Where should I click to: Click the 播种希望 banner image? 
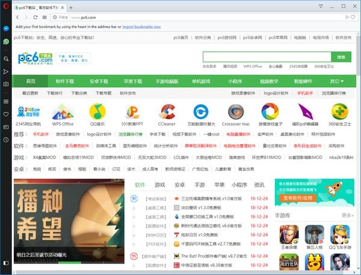(69, 221)
